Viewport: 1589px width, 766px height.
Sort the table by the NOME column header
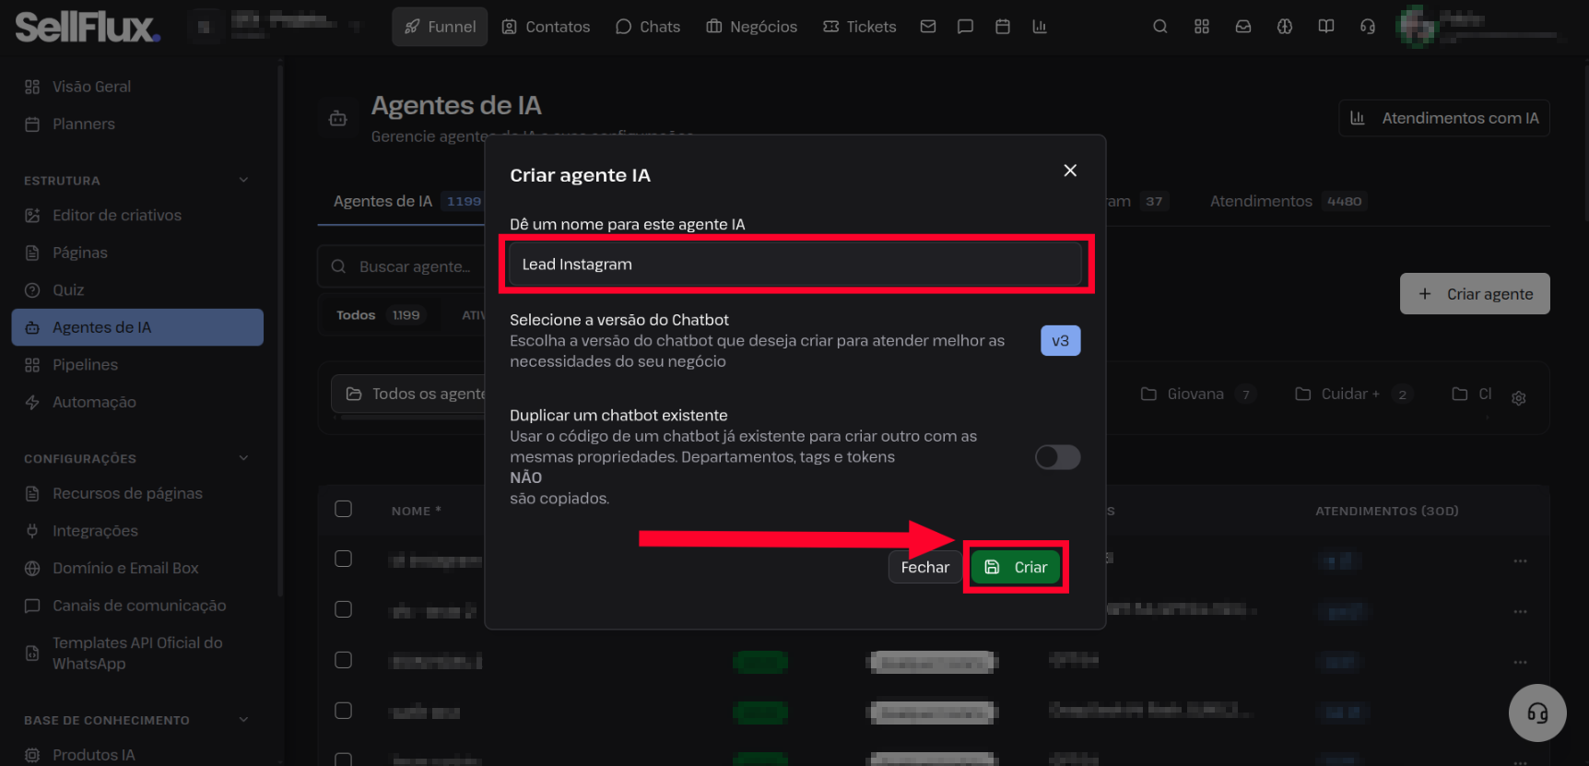416,511
